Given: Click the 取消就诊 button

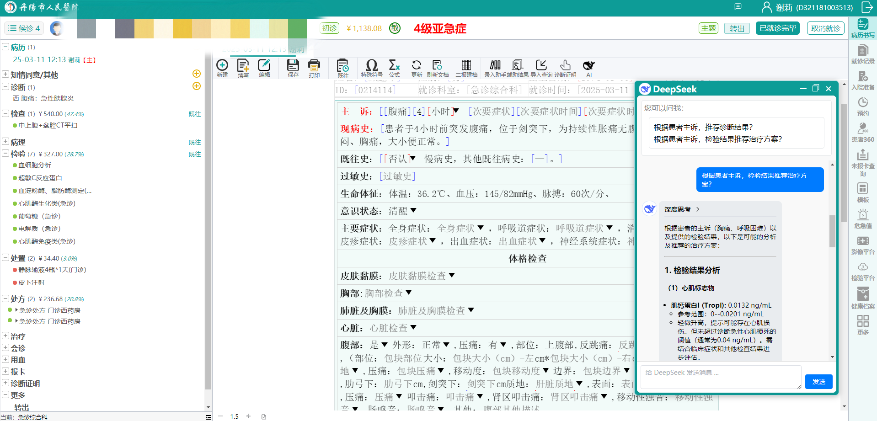Looking at the screenshot, I should click(x=826, y=28).
